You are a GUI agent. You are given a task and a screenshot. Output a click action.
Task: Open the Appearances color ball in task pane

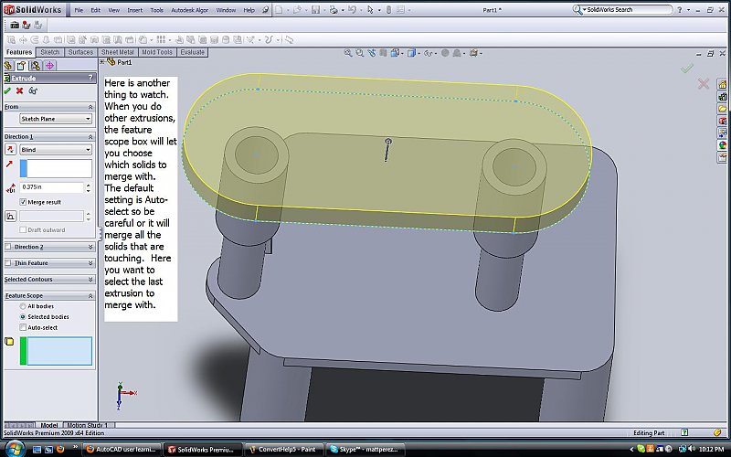(722, 144)
